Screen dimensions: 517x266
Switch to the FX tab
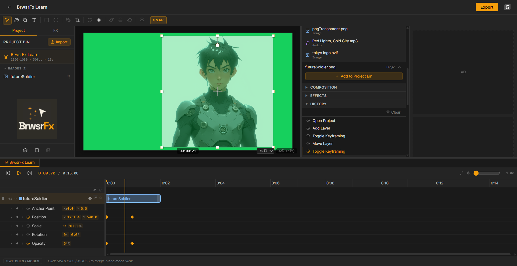[55, 31]
